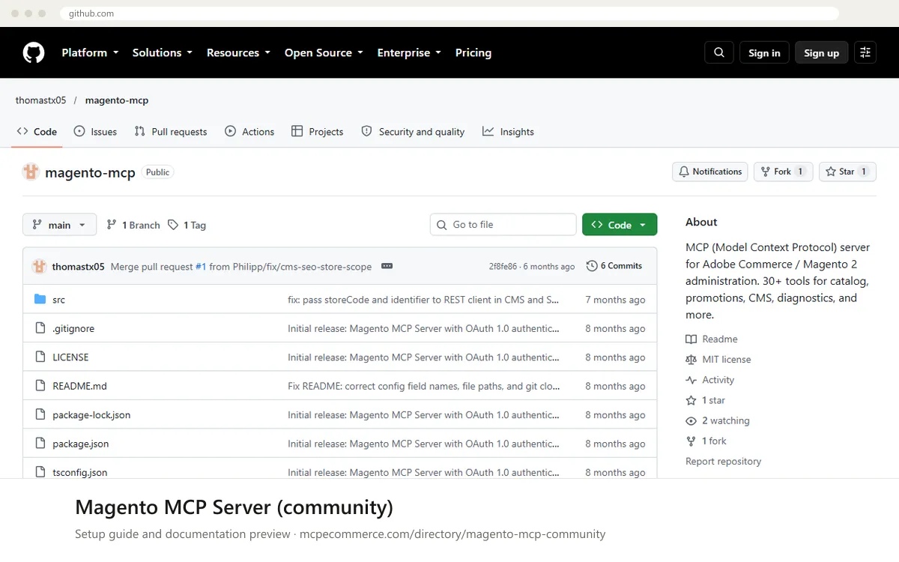Screen dimensions: 899x562
Task: Open the LICENSE file name
Action: [70, 357]
